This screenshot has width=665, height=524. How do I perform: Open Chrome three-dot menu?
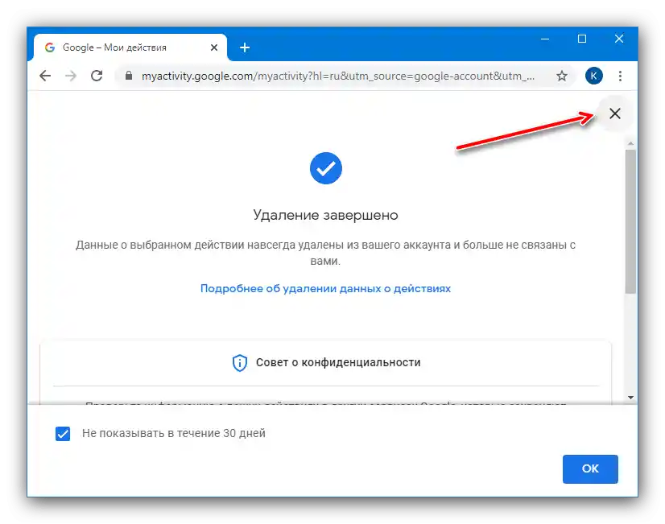(620, 76)
